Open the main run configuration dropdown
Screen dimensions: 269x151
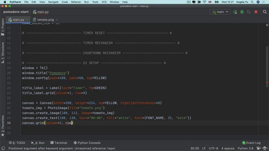[220, 12]
